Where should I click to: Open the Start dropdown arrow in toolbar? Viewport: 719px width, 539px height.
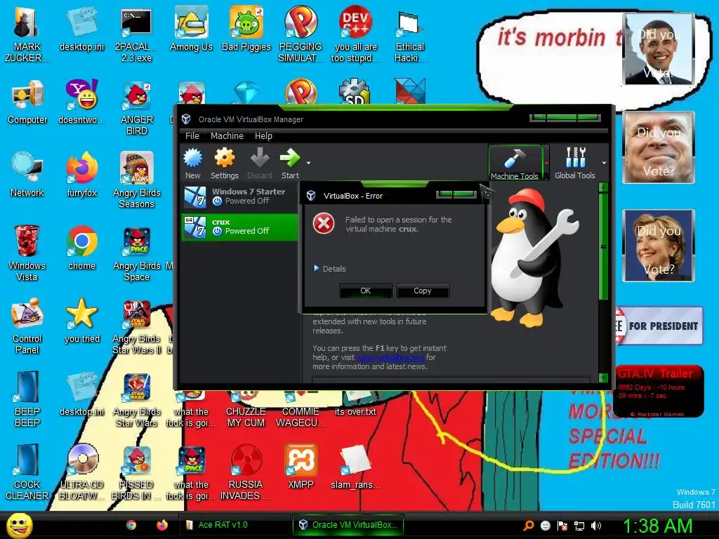tap(309, 163)
